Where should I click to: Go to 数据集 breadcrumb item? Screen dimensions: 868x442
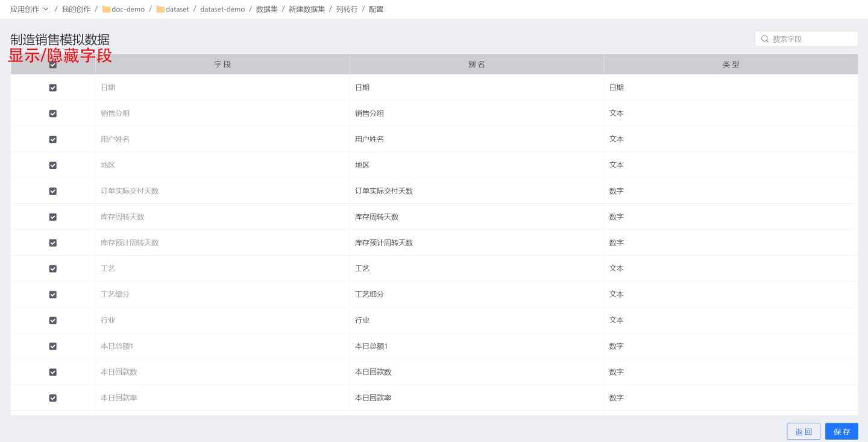tap(266, 10)
